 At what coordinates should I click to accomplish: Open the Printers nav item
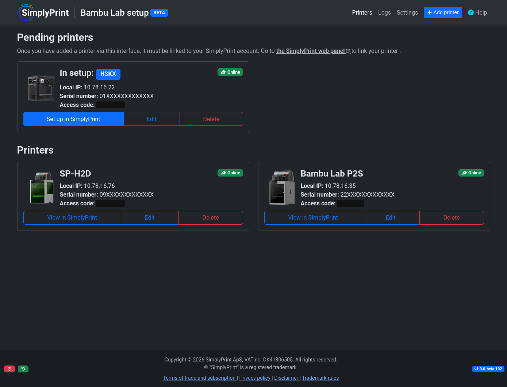point(362,12)
